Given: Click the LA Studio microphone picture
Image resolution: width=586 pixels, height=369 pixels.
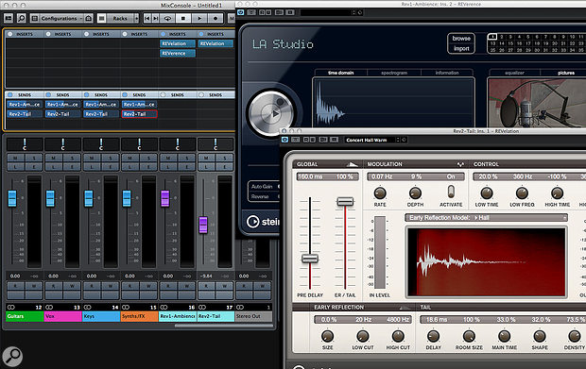Looking at the screenshot, I should pyautogui.click(x=537, y=103).
